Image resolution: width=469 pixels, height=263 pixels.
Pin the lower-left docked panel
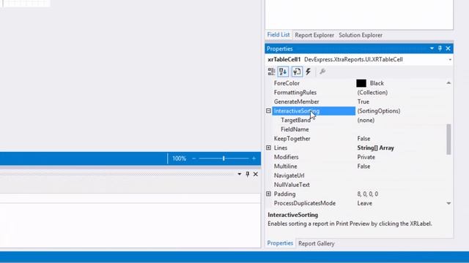click(x=248, y=174)
